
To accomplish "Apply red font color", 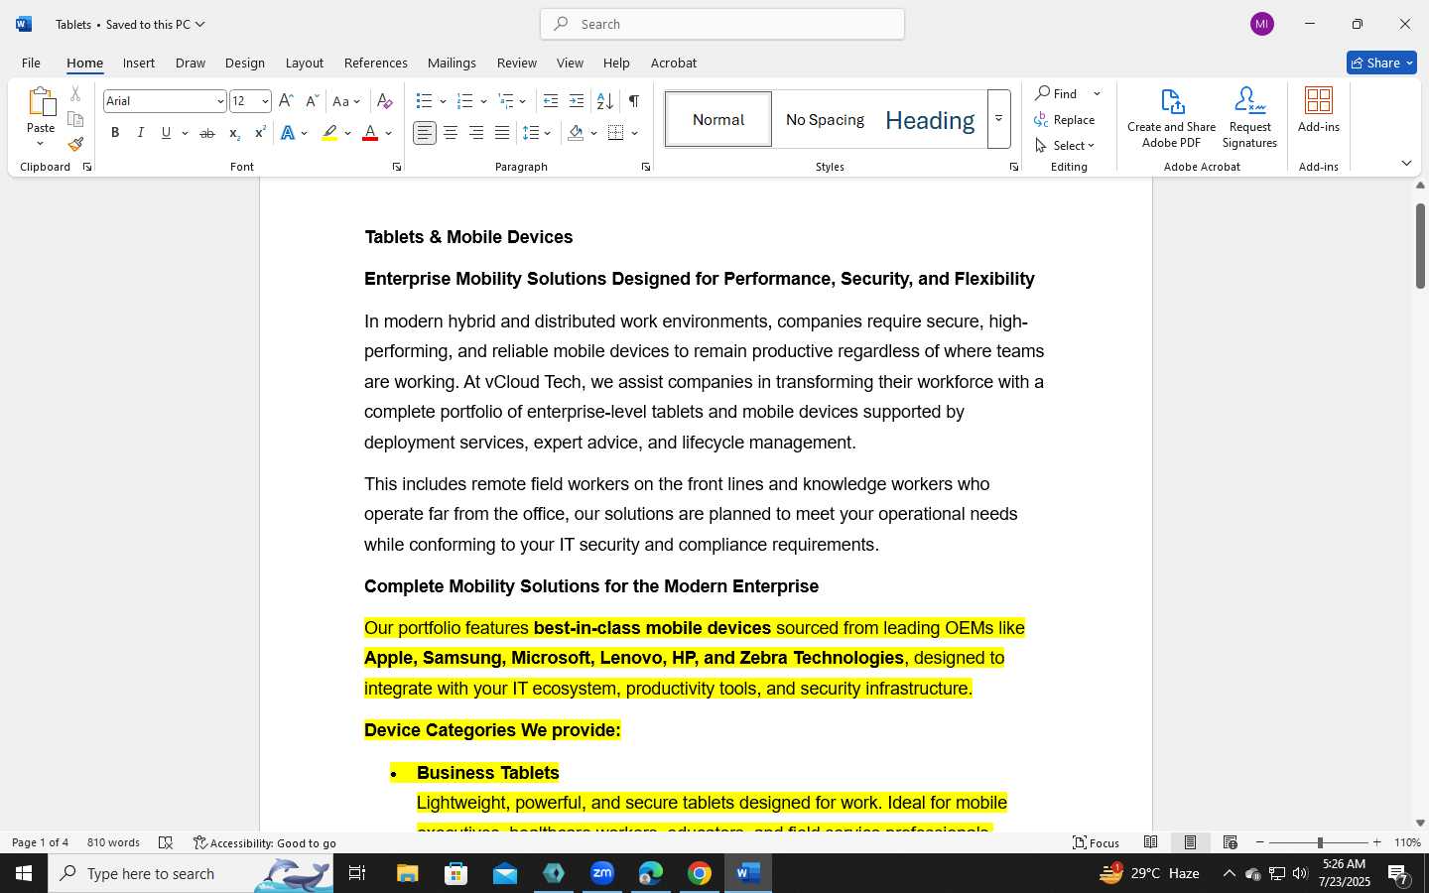I will [370, 133].
